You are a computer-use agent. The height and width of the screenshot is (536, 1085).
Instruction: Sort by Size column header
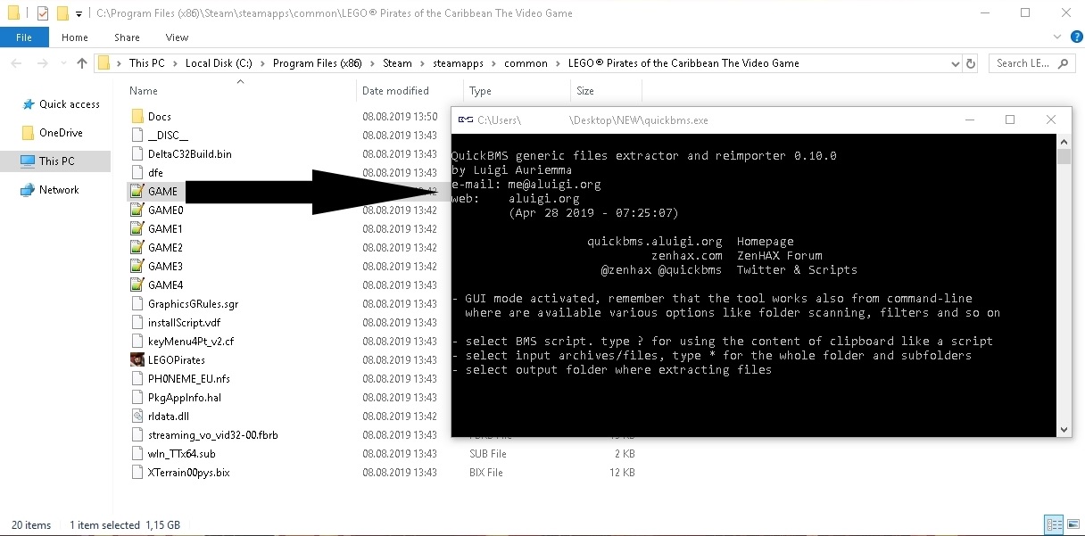coord(585,91)
